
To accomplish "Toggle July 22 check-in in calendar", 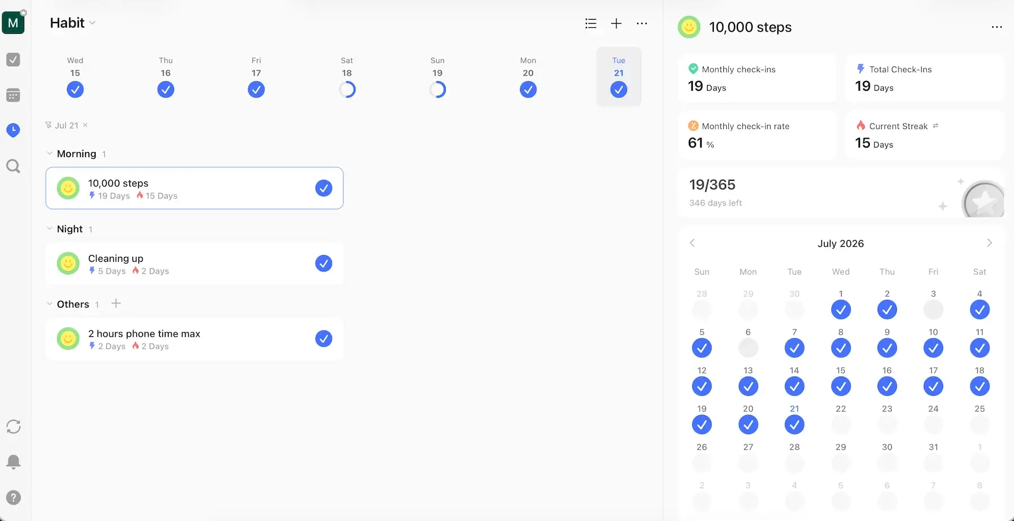I will tap(841, 424).
